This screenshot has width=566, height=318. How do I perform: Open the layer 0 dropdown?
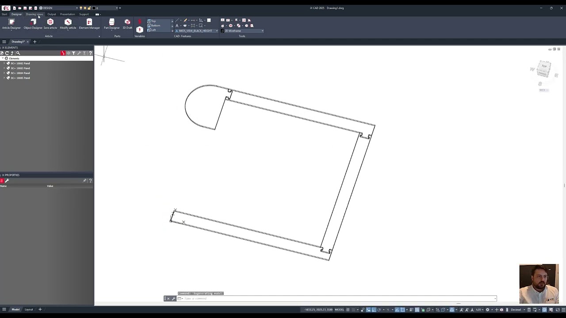(x=117, y=8)
